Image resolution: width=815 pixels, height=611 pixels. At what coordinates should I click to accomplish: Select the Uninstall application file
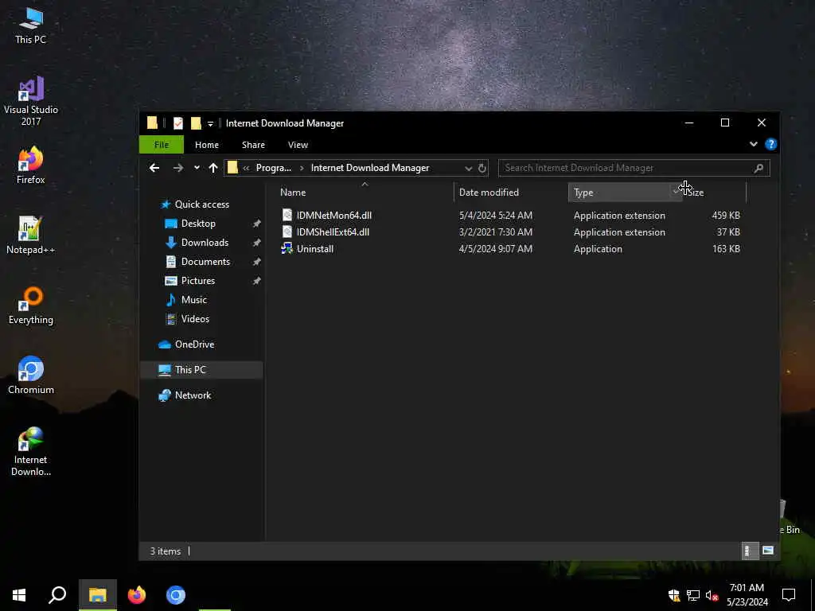pyautogui.click(x=314, y=249)
